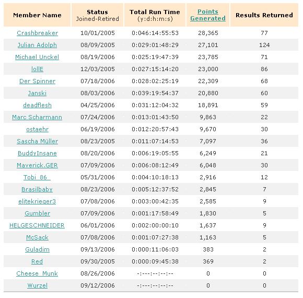Open Janski member link
The width and height of the screenshot is (303, 298).
pos(37,93)
